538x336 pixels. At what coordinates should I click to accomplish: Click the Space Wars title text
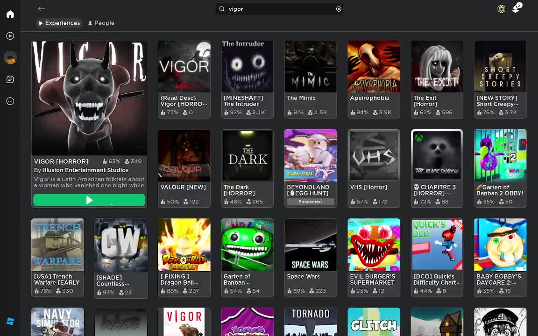[303, 276]
